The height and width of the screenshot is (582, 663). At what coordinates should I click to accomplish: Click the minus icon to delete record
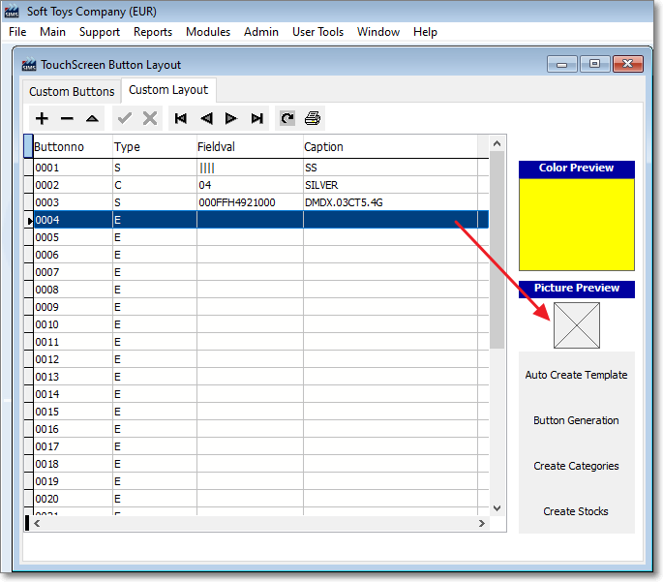pyautogui.click(x=67, y=118)
